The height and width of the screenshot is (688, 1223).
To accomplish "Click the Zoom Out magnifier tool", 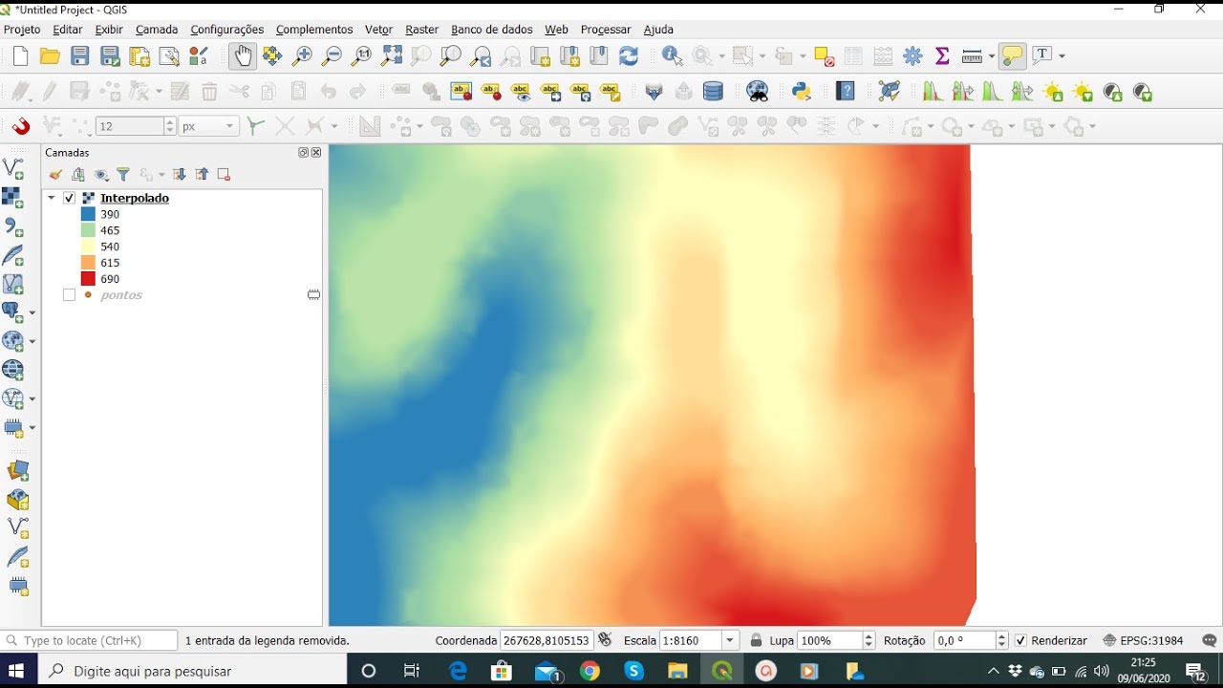I will pos(332,56).
